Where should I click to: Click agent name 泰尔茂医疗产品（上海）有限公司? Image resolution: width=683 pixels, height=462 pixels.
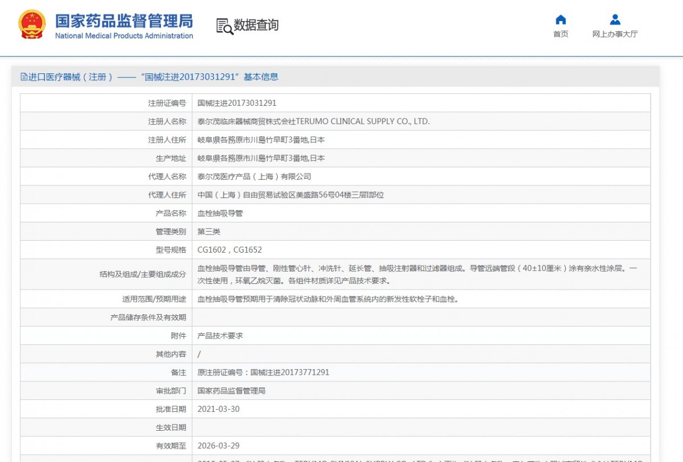[254, 176]
